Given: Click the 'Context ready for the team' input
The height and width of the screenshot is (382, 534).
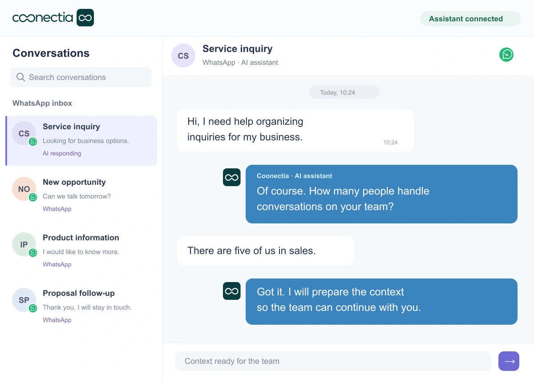Looking at the screenshot, I should click(333, 361).
